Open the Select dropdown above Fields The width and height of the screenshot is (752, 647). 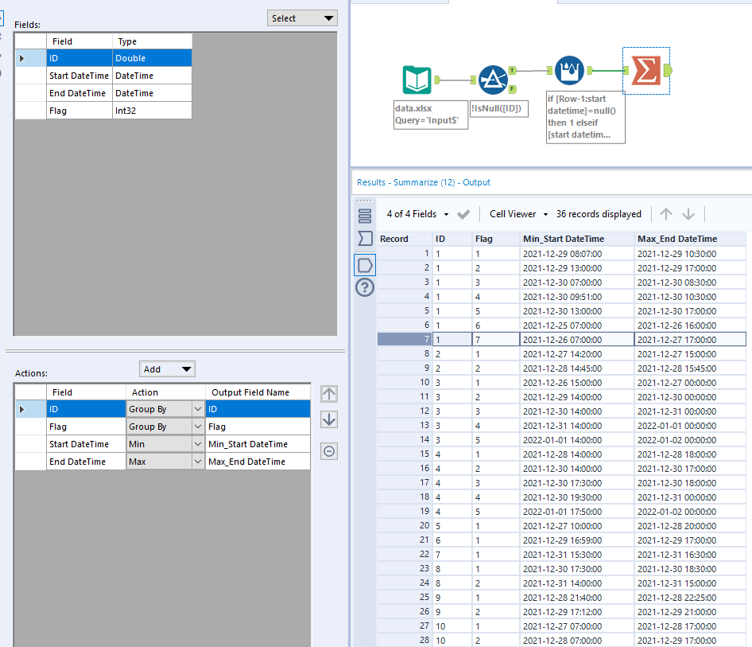pyautogui.click(x=302, y=18)
